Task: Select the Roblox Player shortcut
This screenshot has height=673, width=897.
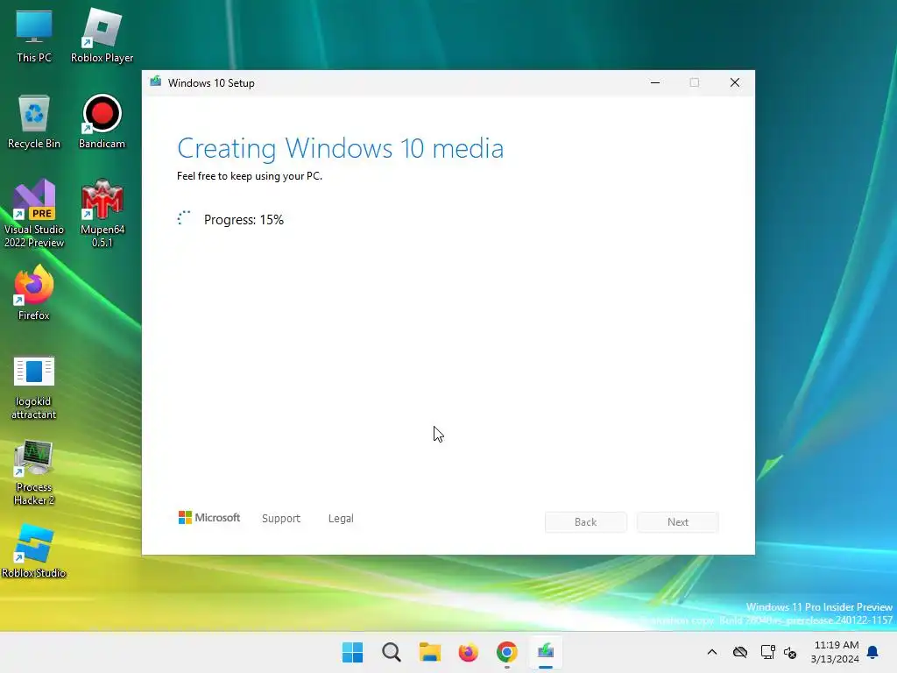Action: point(102,35)
